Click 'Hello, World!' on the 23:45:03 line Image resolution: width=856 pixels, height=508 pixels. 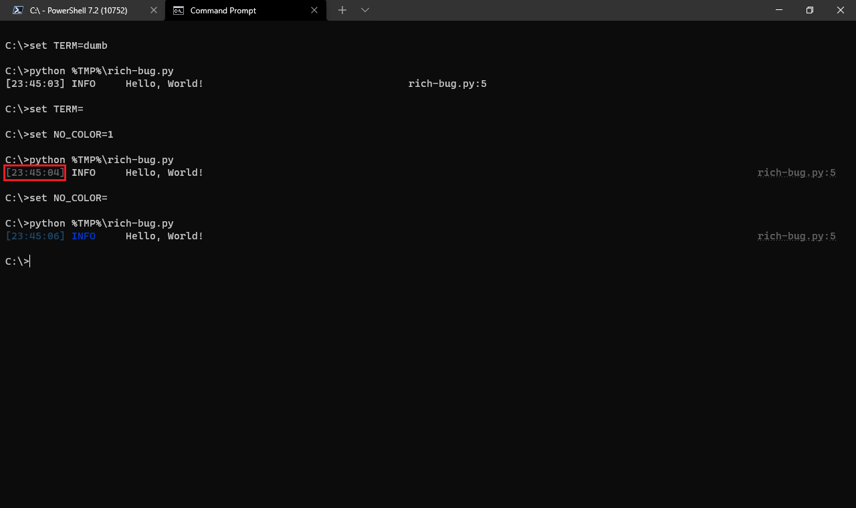(165, 84)
